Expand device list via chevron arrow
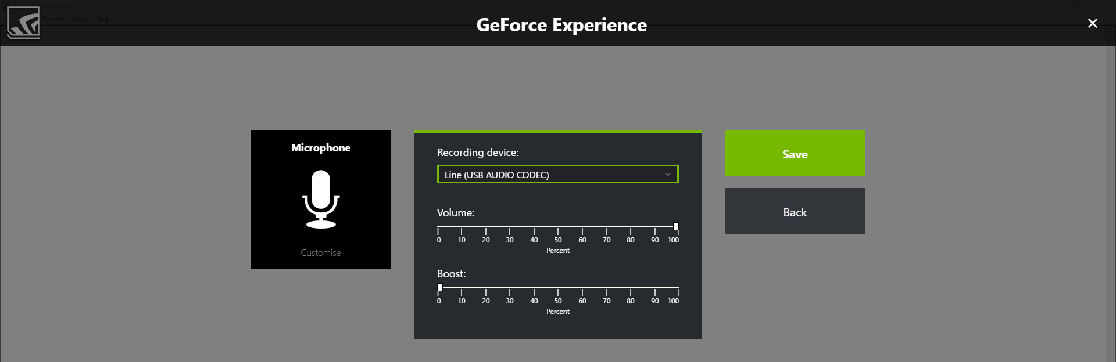Viewport: 1116px width, 362px height. point(667,175)
